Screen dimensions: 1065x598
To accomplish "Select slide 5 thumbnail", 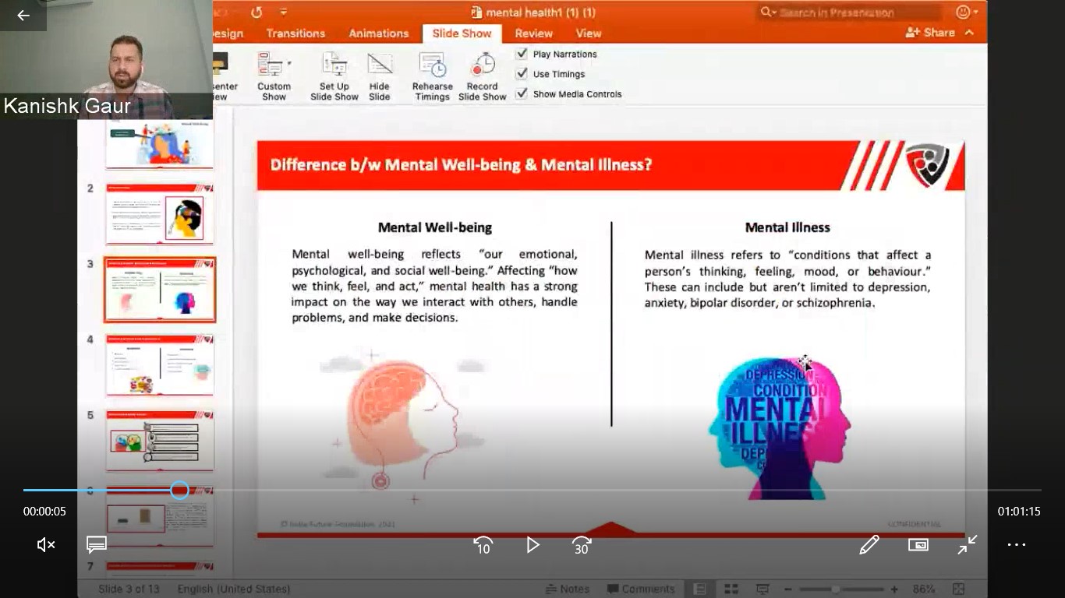I will point(160,441).
